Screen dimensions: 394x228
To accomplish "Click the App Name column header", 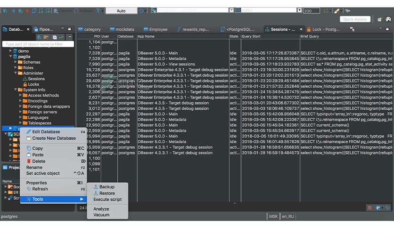I will [x=183, y=36].
